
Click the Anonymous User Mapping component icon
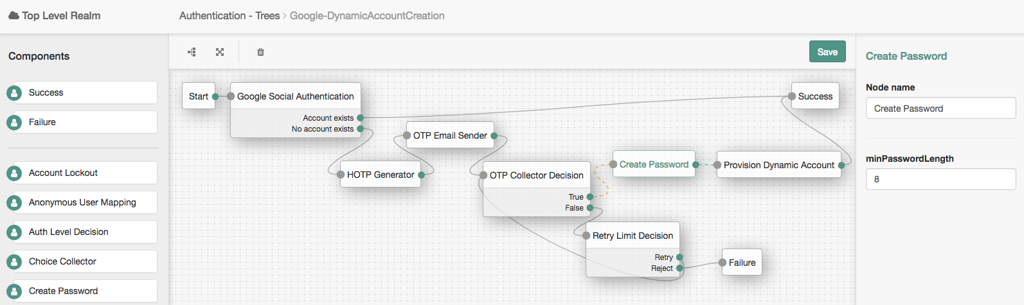pos(14,203)
